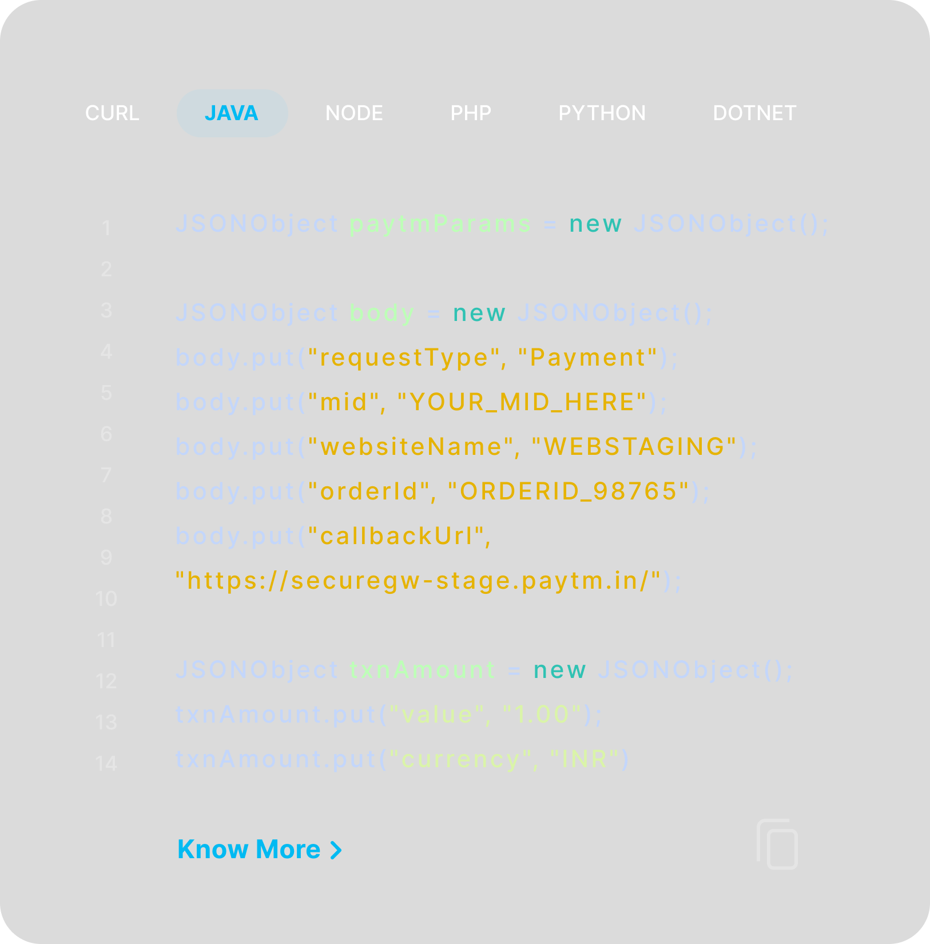Click the "INR" currency string
930x944 pixels.
pos(584,759)
